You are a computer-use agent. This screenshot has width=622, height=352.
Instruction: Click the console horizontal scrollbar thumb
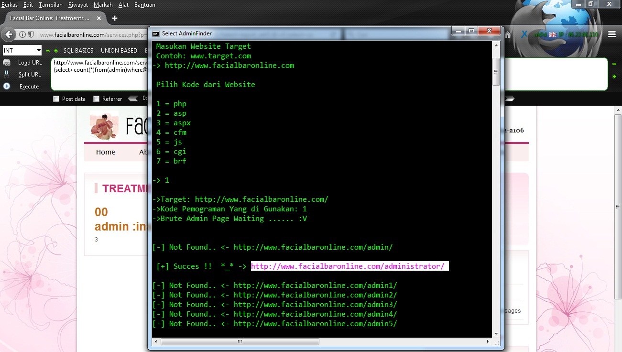pyautogui.click(x=240, y=341)
